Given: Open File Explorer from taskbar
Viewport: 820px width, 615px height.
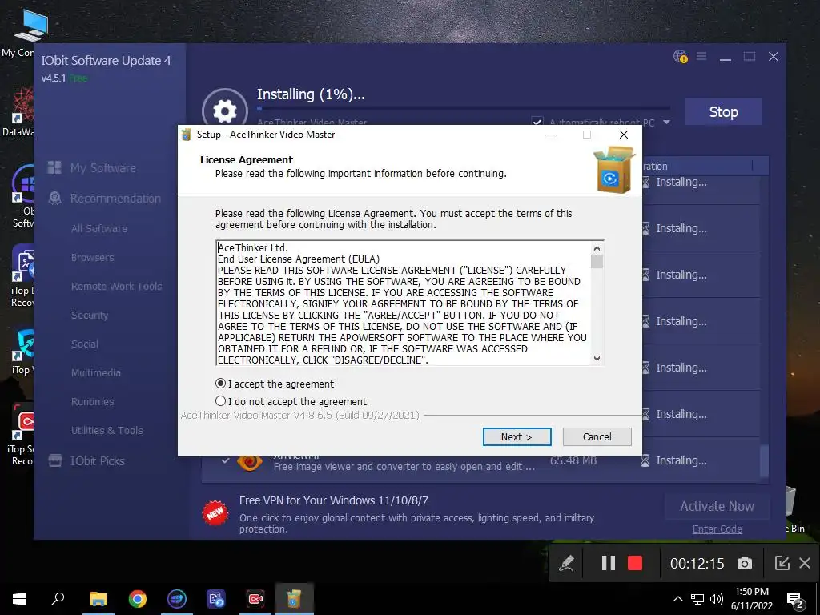Looking at the screenshot, I should pyautogui.click(x=98, y=599).
